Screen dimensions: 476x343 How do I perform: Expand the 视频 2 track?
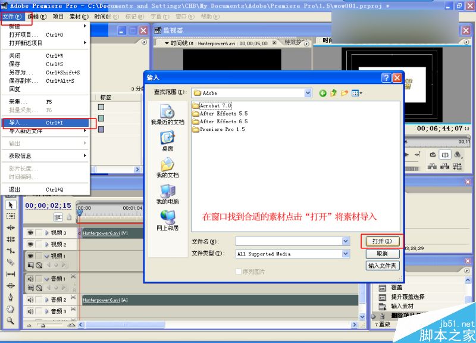47,244
